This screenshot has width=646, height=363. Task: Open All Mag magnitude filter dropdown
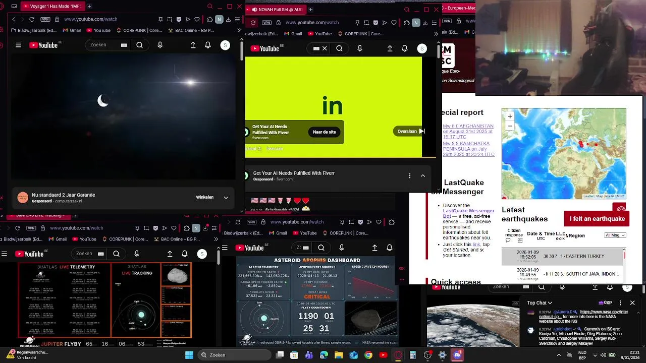pos(615,235)
